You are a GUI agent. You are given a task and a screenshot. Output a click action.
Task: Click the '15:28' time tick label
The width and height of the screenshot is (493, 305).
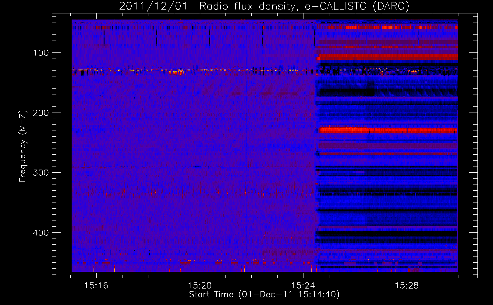407,286
